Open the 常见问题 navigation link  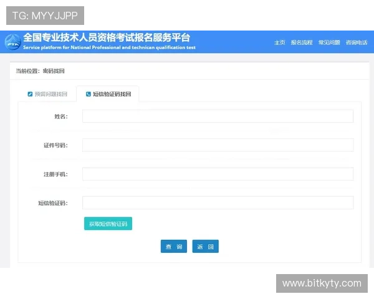(x=329, y=42)
